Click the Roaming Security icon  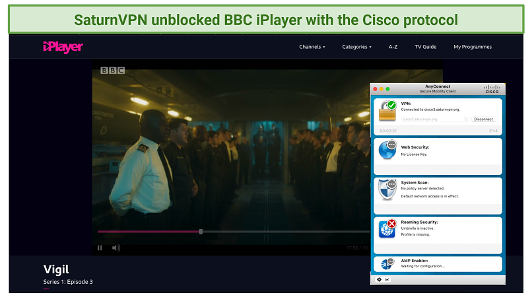coord(387,228)
